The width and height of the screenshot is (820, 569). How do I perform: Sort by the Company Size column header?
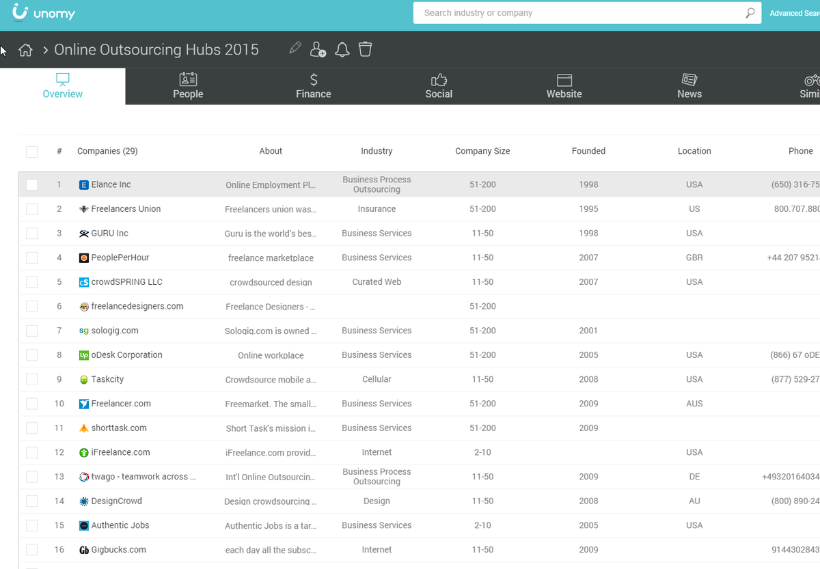point(482,151)
